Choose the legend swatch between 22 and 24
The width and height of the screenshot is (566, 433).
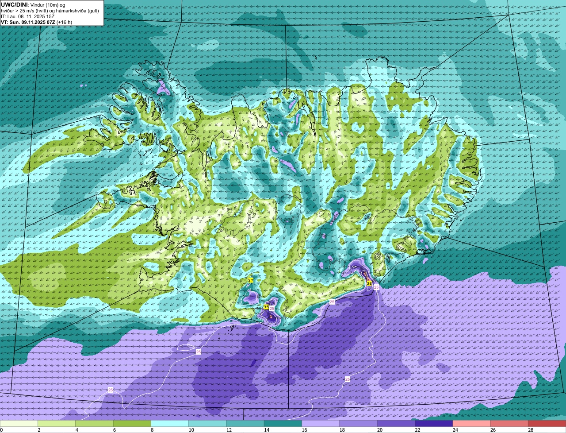(x=434, y=424)
